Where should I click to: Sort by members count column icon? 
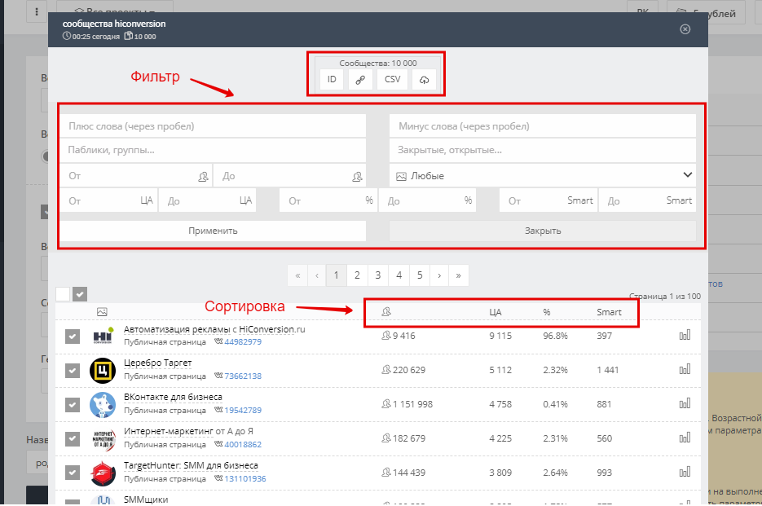(386, 312)
